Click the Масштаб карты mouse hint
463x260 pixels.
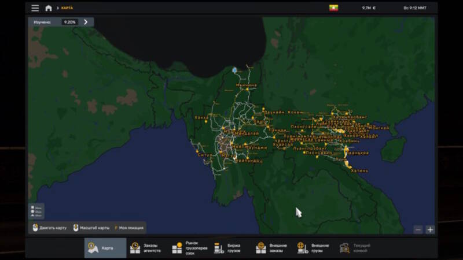click(91, 228)
